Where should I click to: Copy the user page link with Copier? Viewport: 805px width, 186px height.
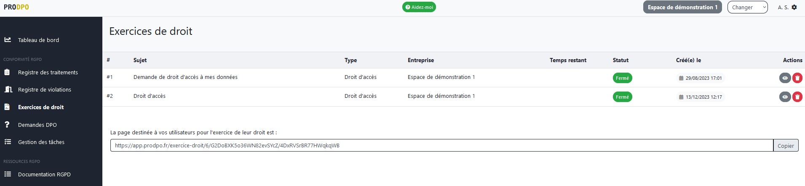click(786, 146)
